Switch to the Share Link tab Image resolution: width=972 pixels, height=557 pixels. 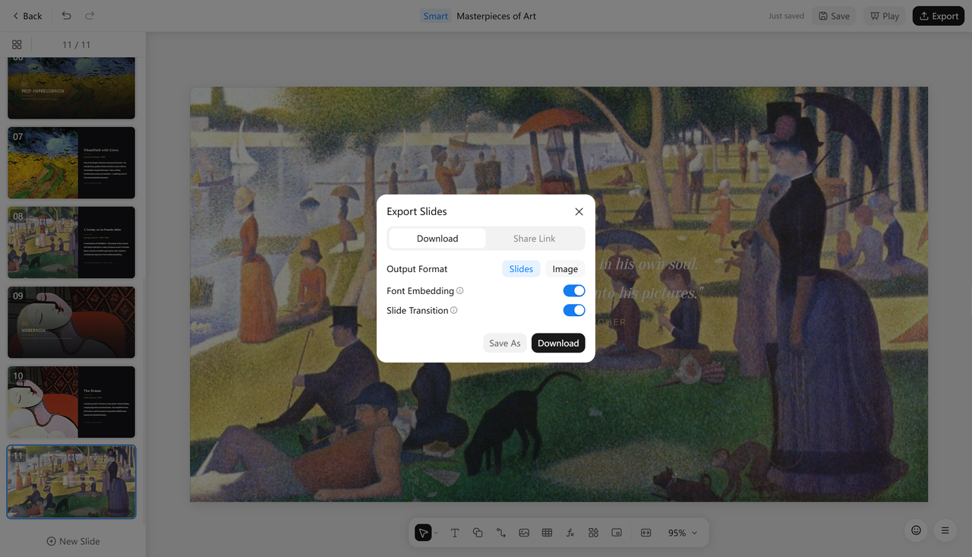tap(535, 239)
